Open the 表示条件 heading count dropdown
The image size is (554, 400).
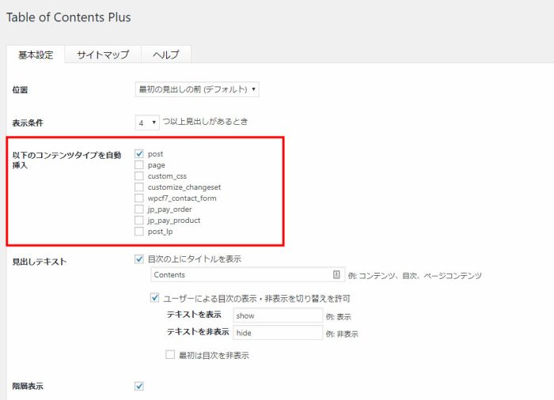(147, 123)
